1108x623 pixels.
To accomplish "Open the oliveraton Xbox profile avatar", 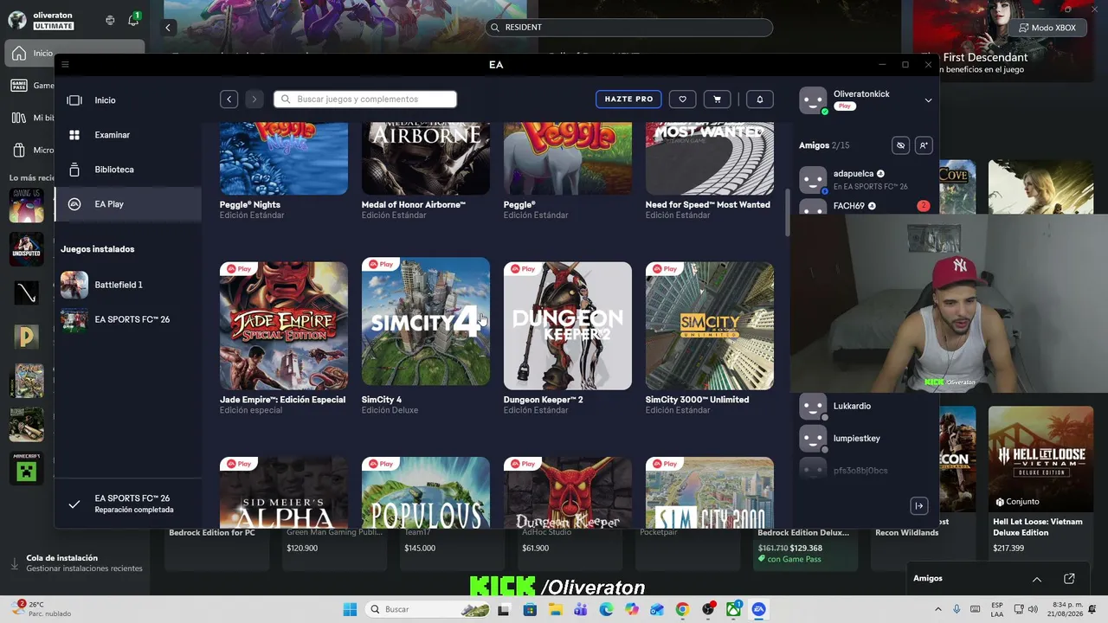I will 17,20.
